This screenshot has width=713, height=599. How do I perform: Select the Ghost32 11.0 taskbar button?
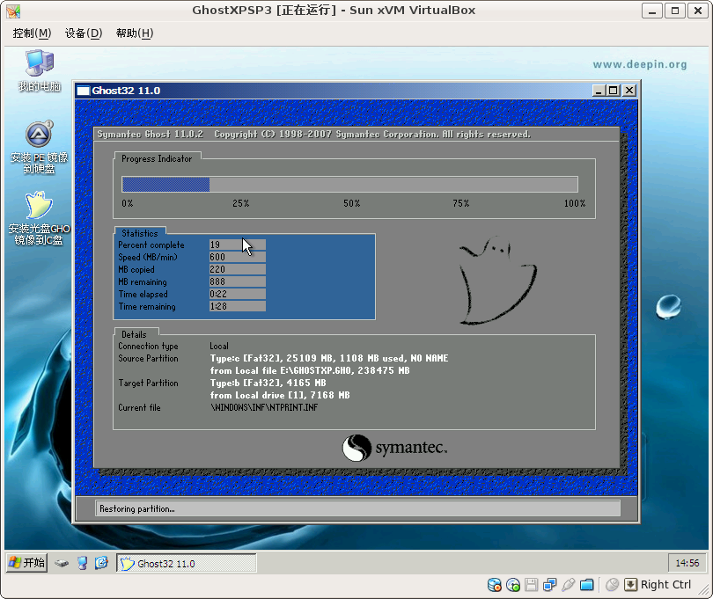tap(187, 564)
